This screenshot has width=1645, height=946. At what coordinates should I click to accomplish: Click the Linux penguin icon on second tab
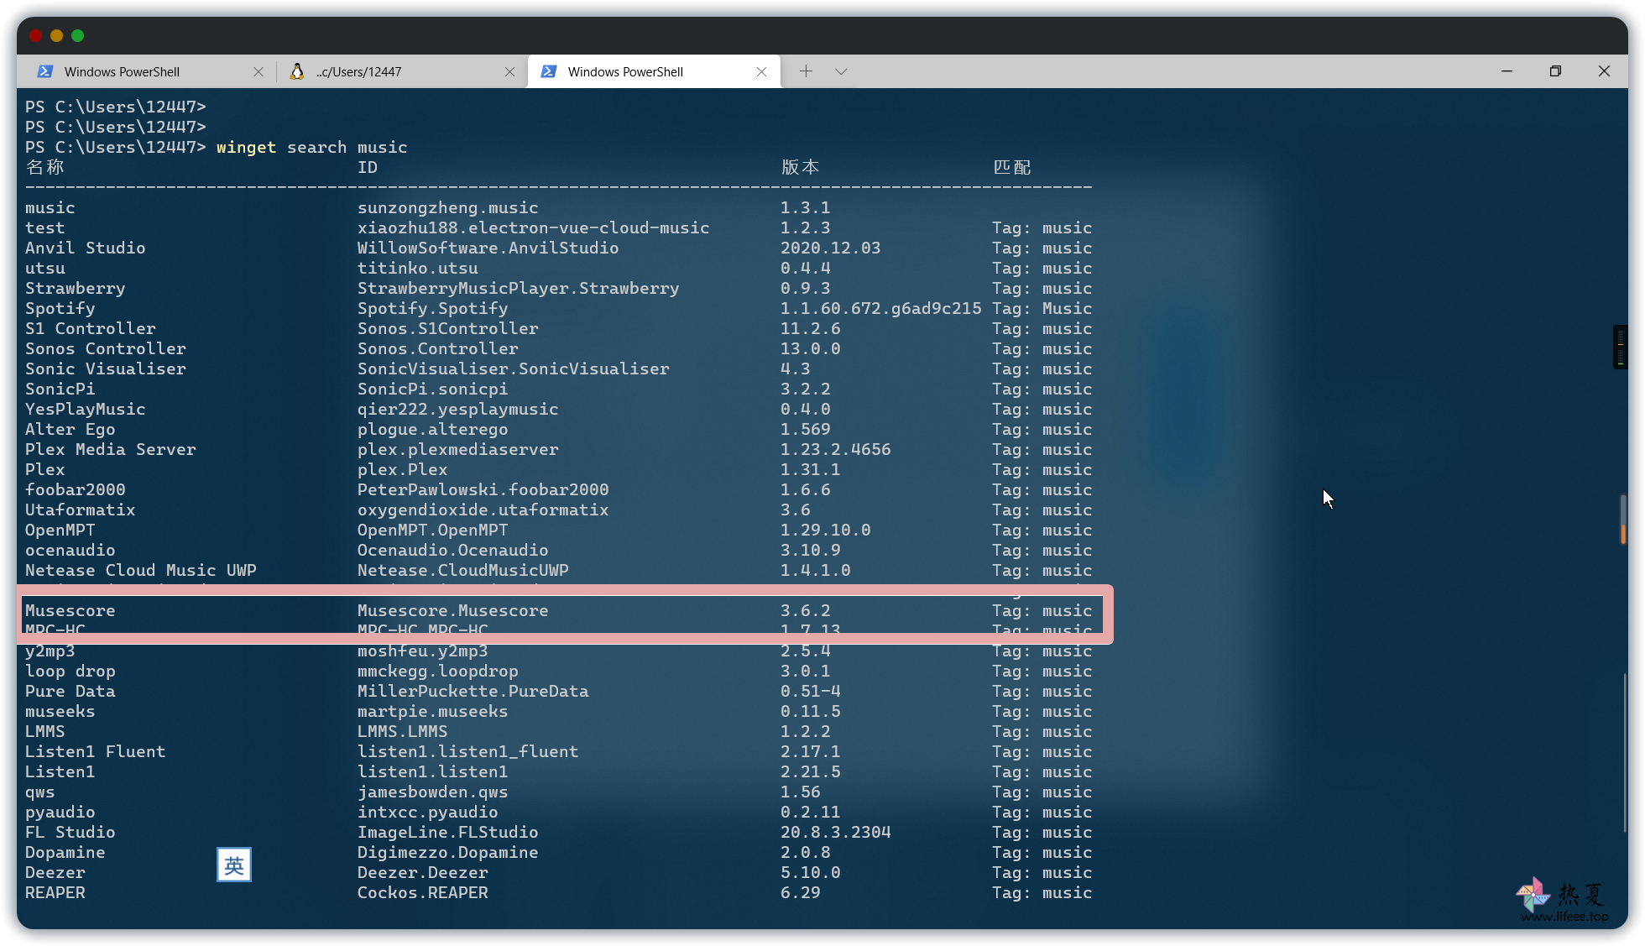[x=296, y=72]
